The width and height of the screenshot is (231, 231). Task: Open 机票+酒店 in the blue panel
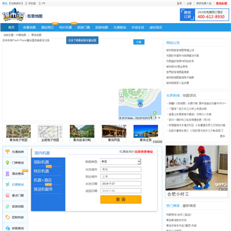tap(43, 180)
